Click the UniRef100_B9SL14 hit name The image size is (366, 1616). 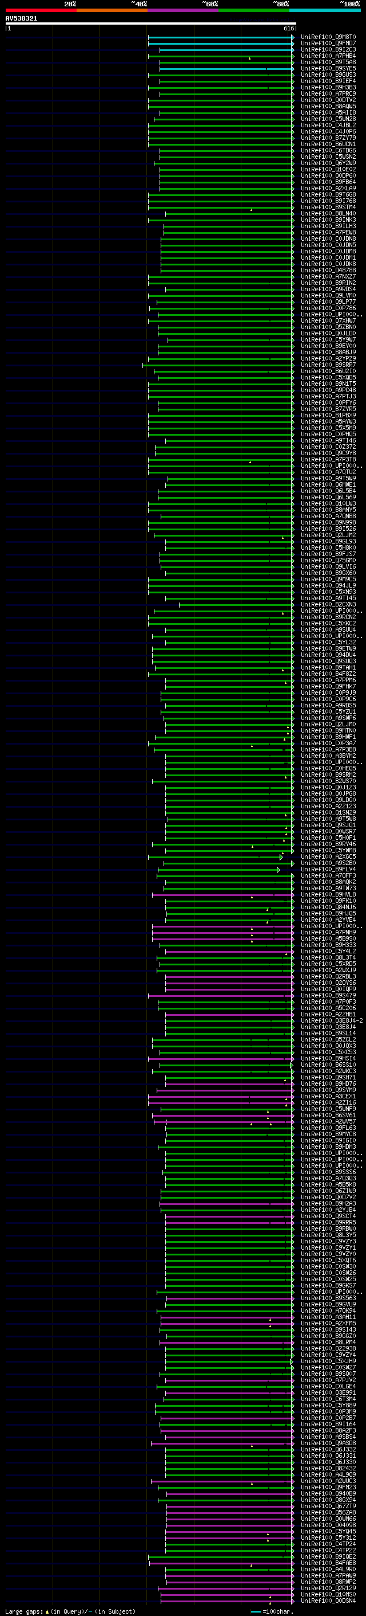click(x=328, y=1033)
